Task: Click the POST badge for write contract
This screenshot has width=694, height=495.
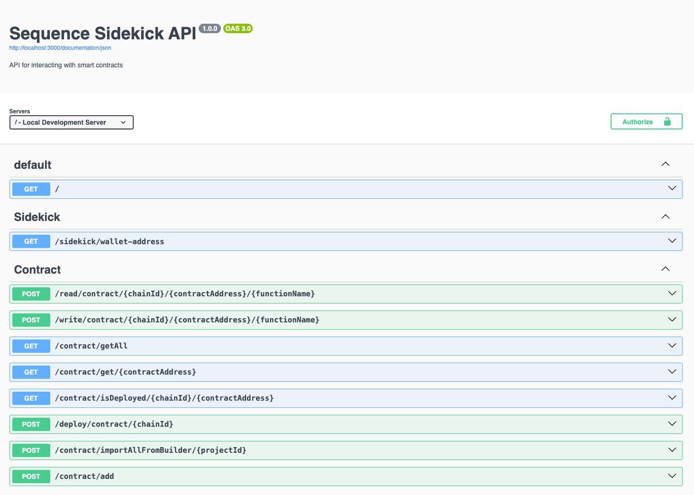Action: [x=31, y=320]
